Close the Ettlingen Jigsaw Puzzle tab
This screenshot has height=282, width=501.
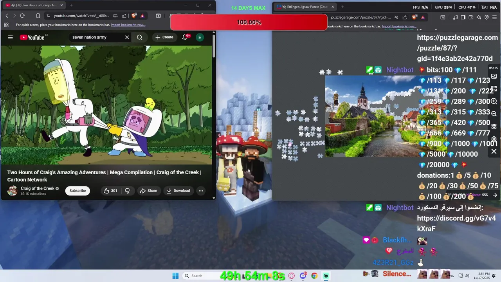[333, 7]
